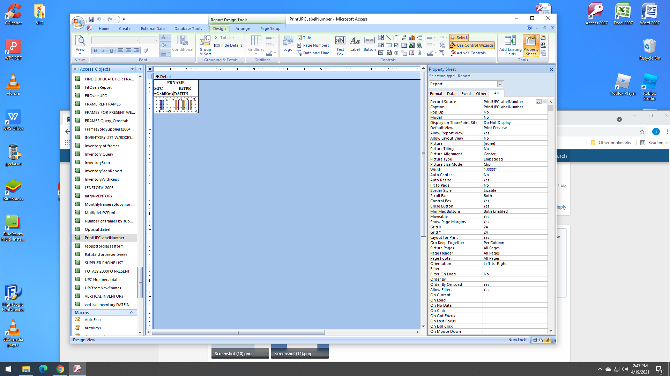The image size is (670, 376).
Task: Open the Data tab in Property Sheet
Action: coord(451,94)
